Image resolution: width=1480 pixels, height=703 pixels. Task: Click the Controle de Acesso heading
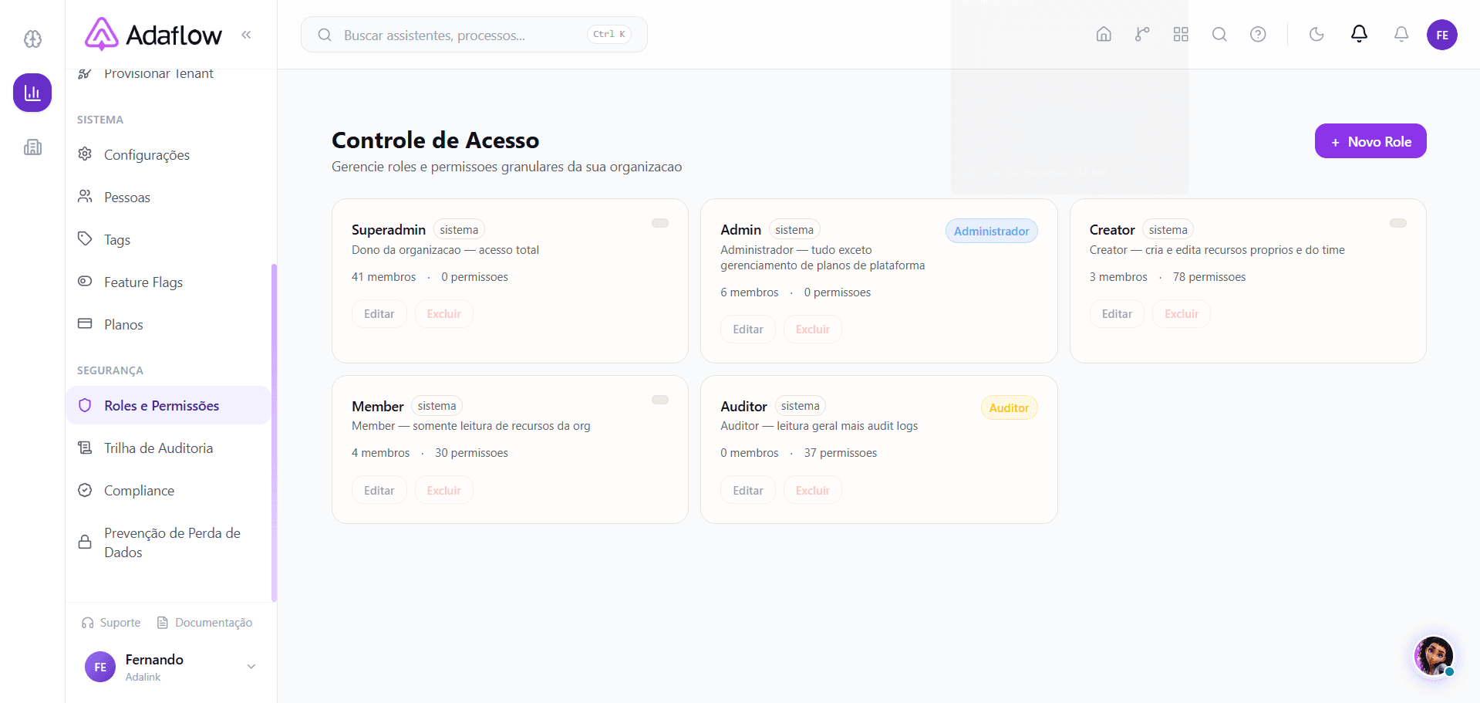[x=435, y=140]
